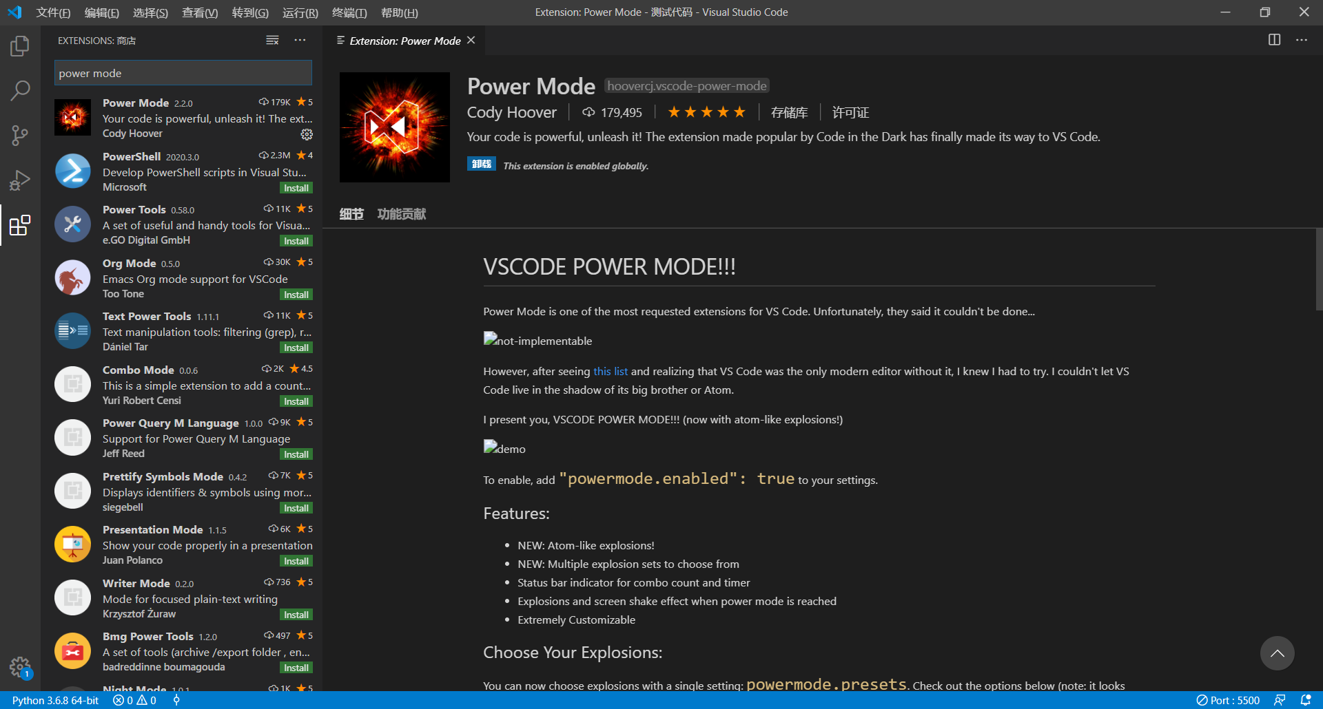Click the PowerShell extension icon

pos(72,171)
